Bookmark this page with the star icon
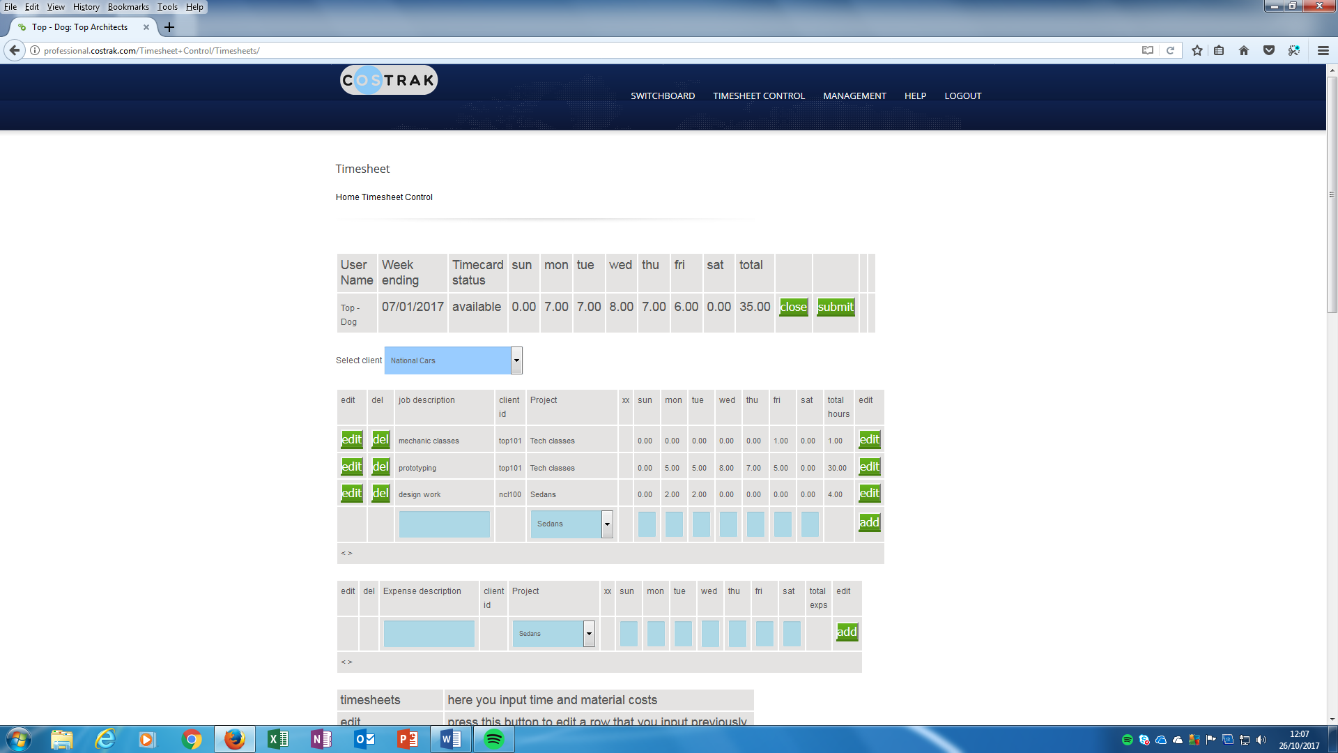The width and height of the screenshot is (1338, 753). [x=1197, y=50]
